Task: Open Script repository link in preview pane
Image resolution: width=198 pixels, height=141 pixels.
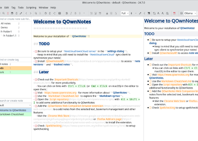Action: click(173, 84)
